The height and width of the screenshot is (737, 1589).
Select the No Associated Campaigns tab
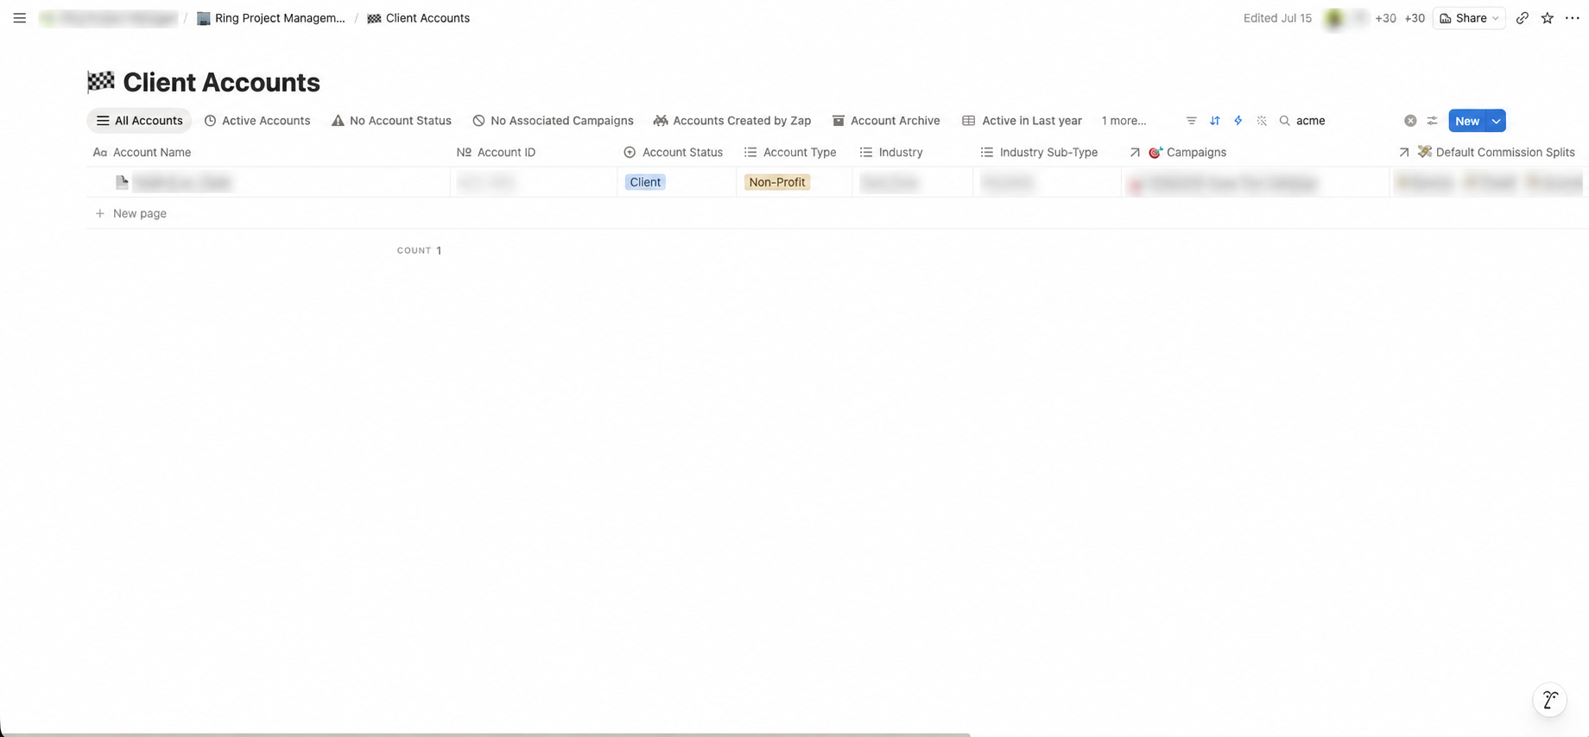[553, 121]
